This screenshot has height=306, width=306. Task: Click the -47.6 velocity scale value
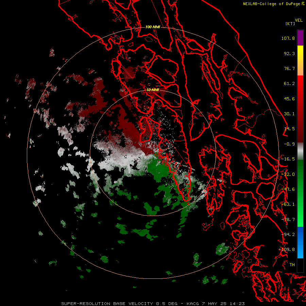pyautogui.click(x=288, y=189)
